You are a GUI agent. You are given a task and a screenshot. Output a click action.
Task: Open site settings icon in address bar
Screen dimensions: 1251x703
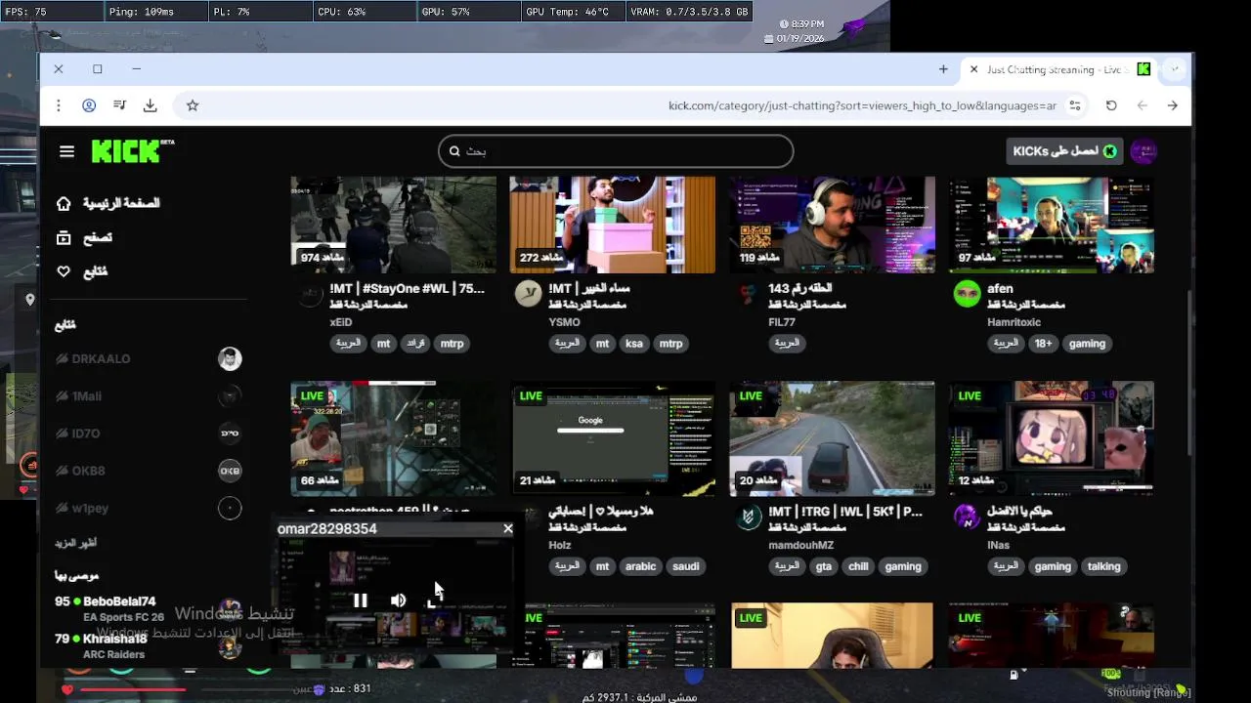tap(1075, 105)
